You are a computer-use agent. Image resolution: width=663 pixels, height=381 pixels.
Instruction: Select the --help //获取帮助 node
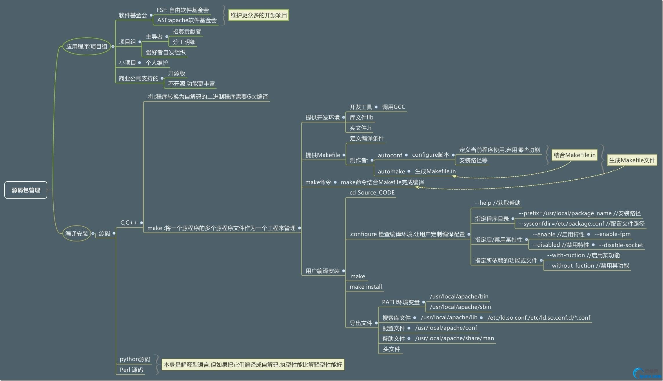[497, 203]
